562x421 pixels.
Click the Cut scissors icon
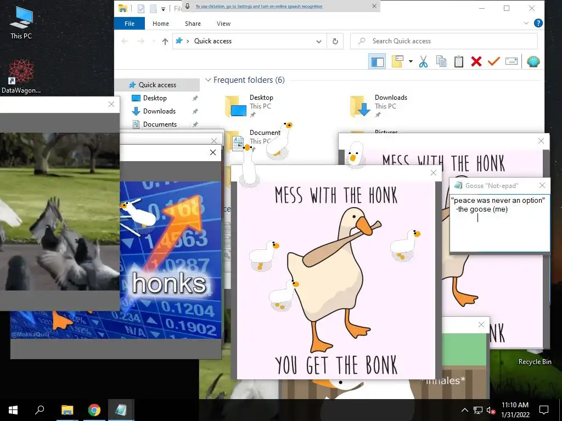click(x=423, y=61)
